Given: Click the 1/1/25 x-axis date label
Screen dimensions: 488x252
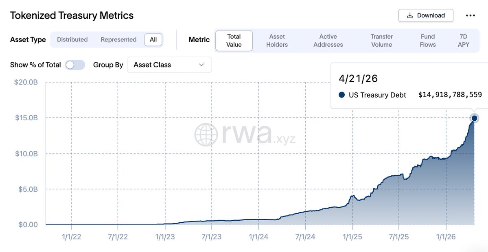Looking at the screenshot, I should 352,237.
